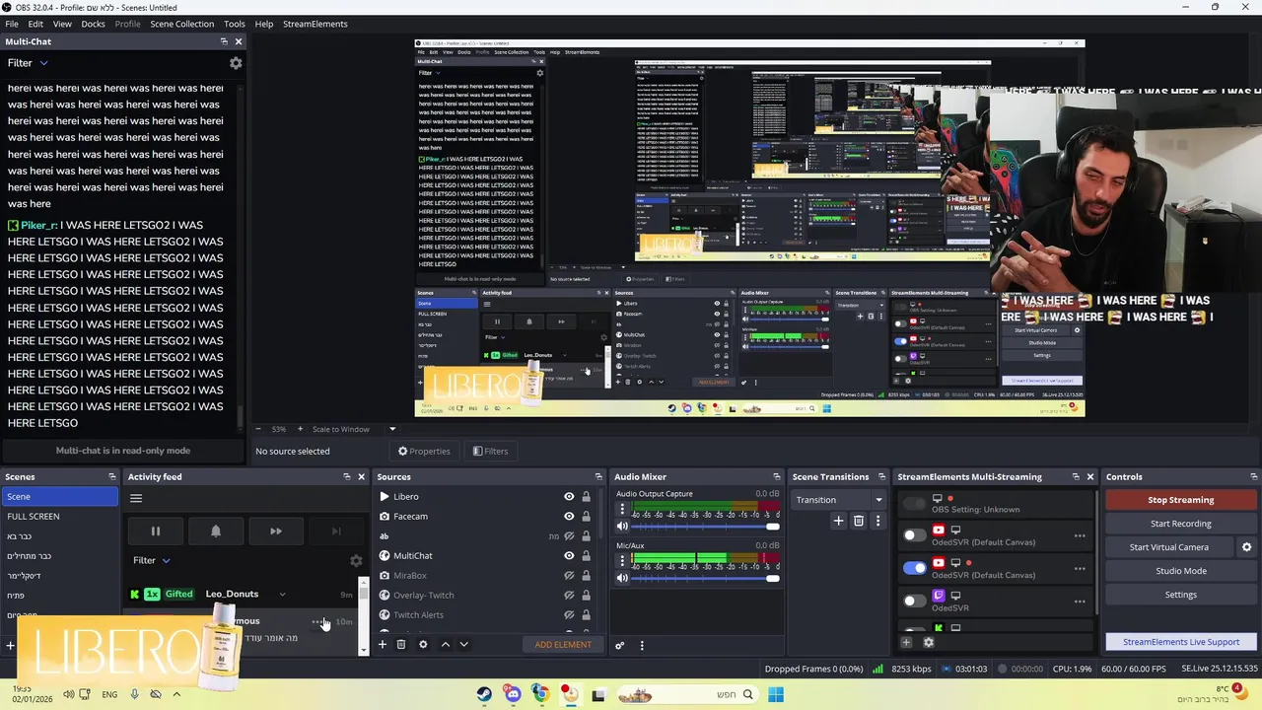Show the Overlay- Twitch source

point(569,595)
